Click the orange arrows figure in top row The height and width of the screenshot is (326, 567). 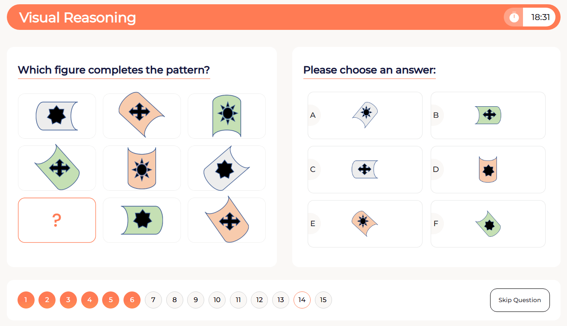[x=141, y=114]
